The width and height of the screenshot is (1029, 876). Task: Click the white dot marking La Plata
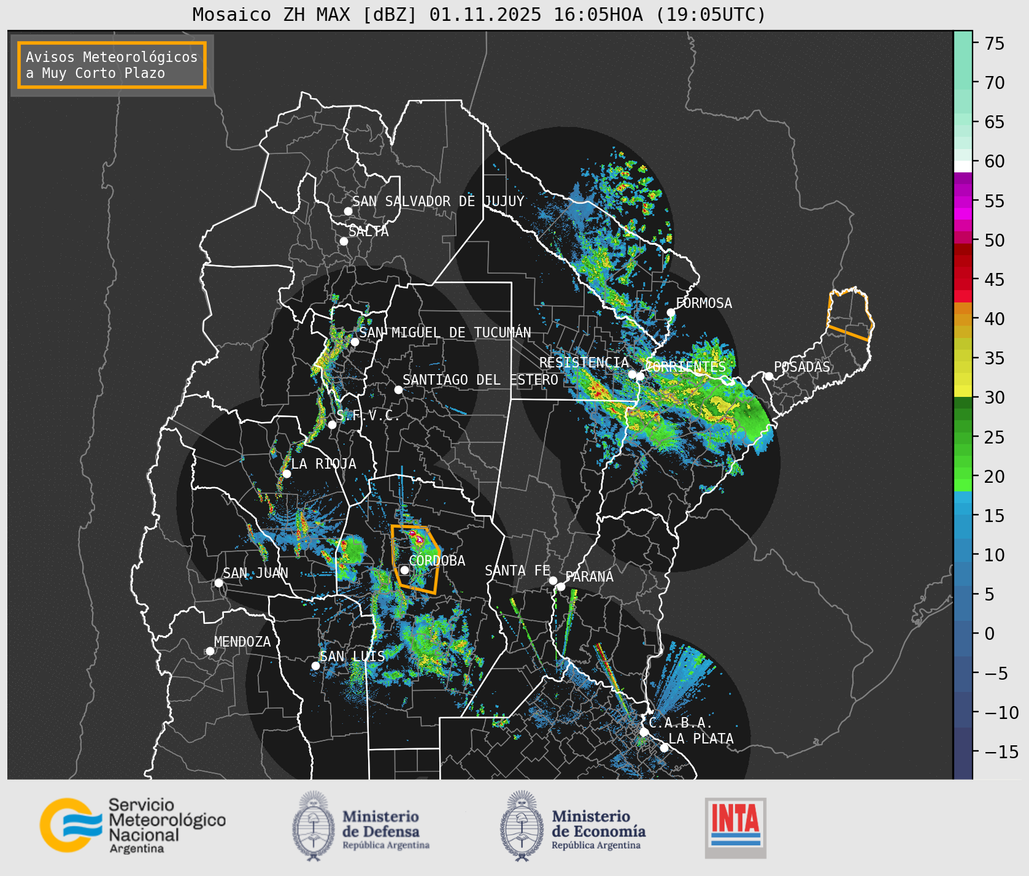[664, 748]
